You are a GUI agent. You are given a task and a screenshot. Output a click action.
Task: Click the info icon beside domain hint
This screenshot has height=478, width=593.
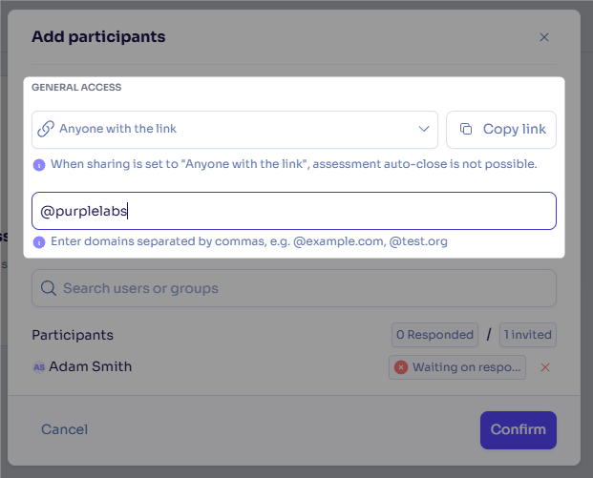pyautogui.click(x=39, y=242)
